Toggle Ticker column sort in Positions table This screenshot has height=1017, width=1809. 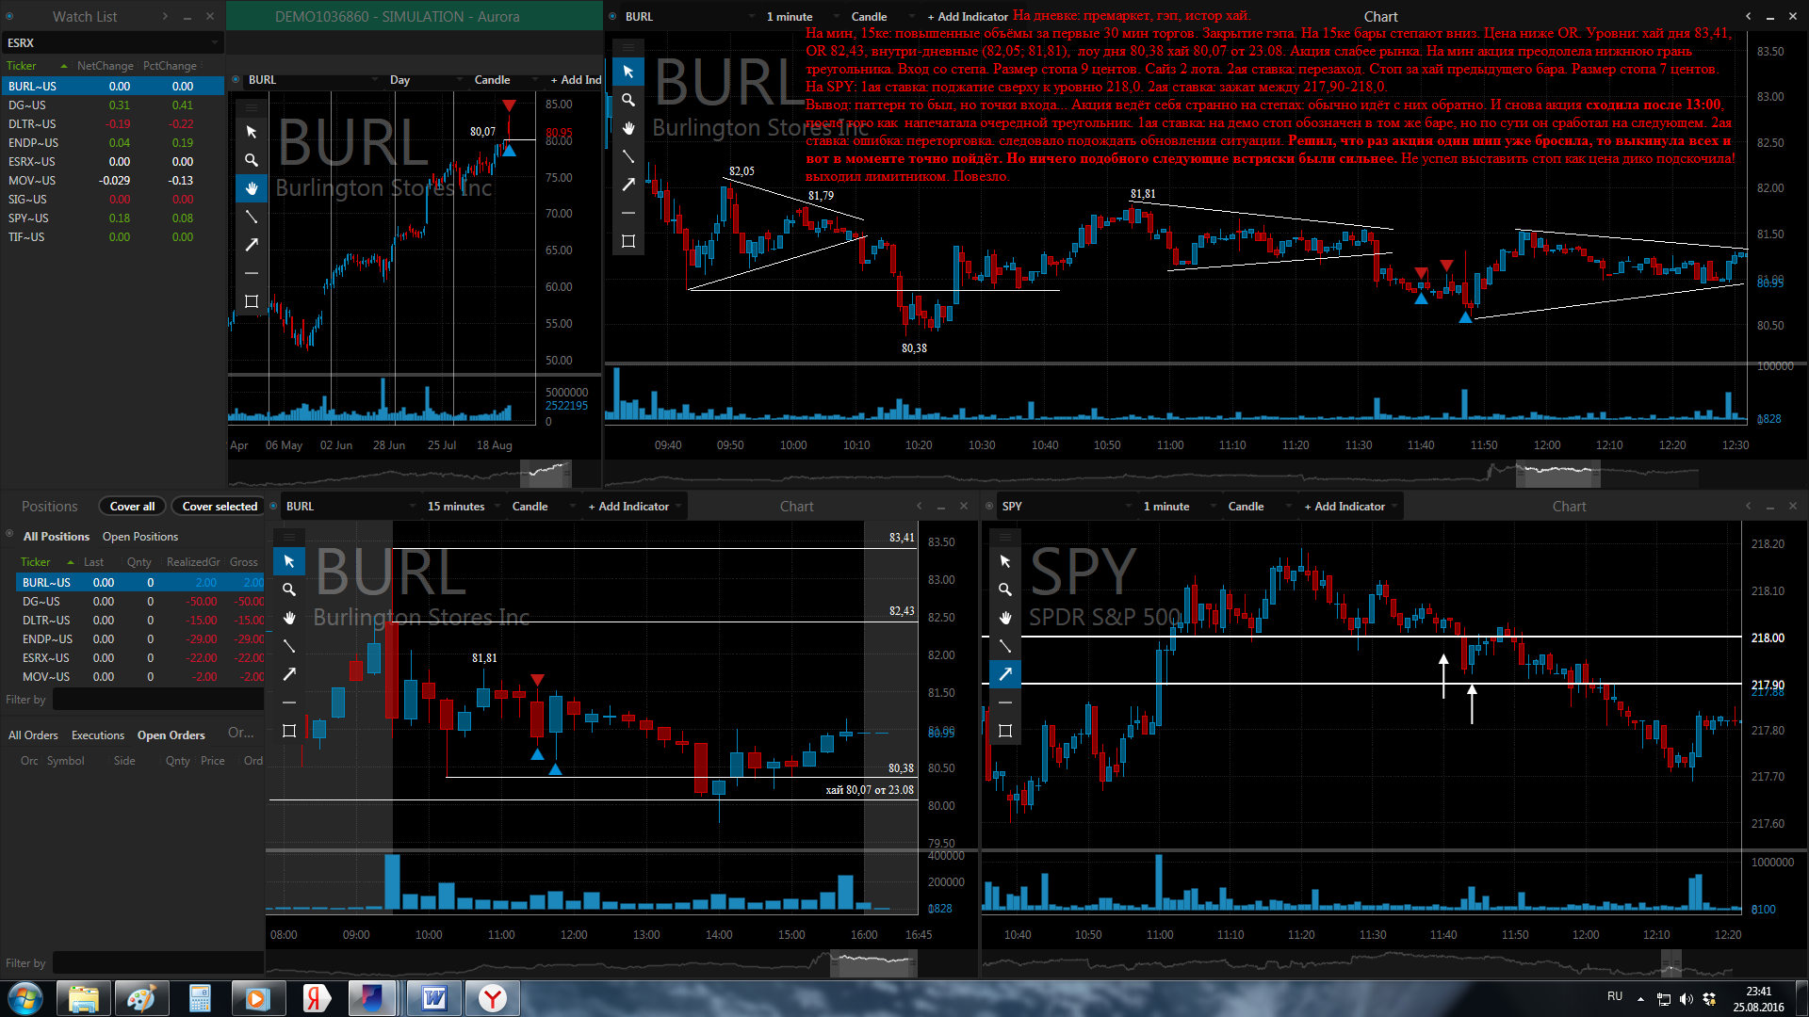coord(47,562)
